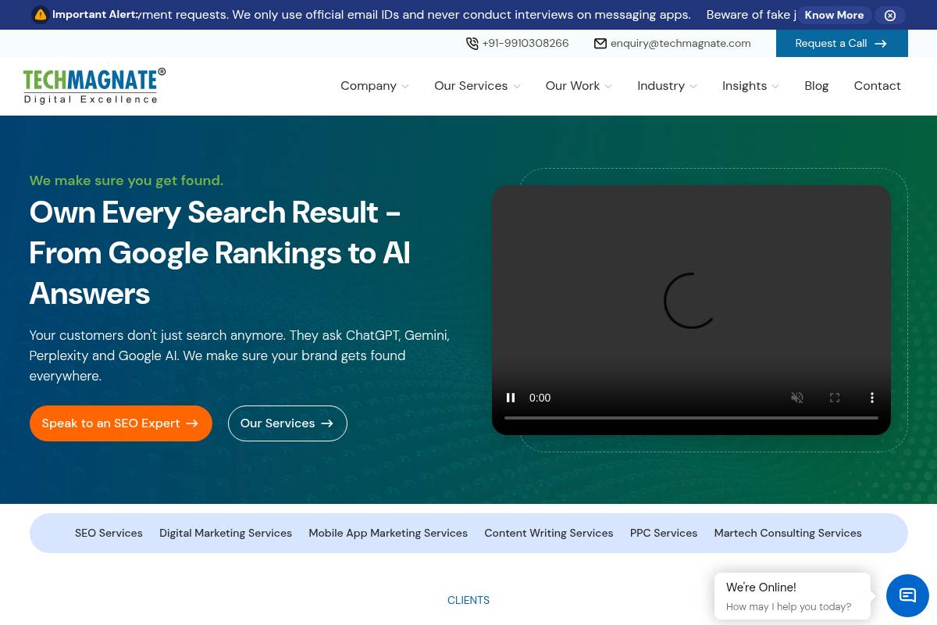Viewport: 937px width, 625px height.
Task: Open Digital Marketing Services link
Action: [x=226, y=533]
